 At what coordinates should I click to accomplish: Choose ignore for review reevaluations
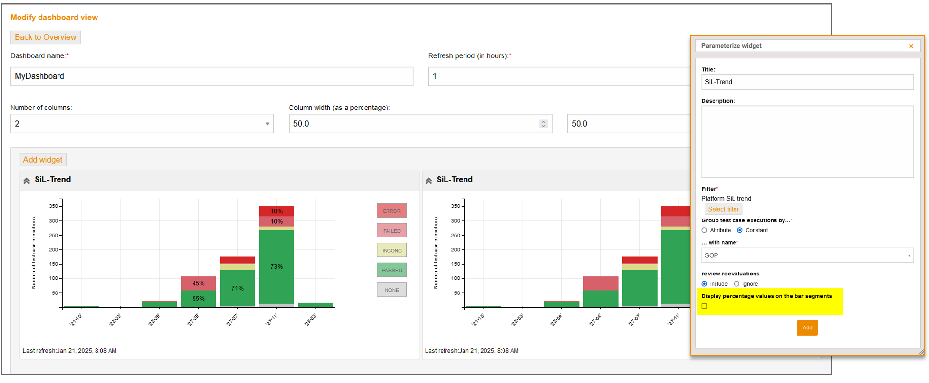[736, 284]
